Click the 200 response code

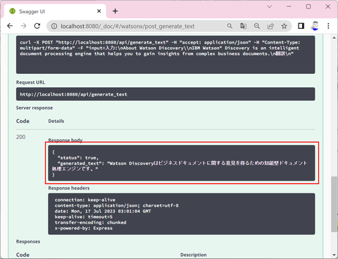click(20, 137)
